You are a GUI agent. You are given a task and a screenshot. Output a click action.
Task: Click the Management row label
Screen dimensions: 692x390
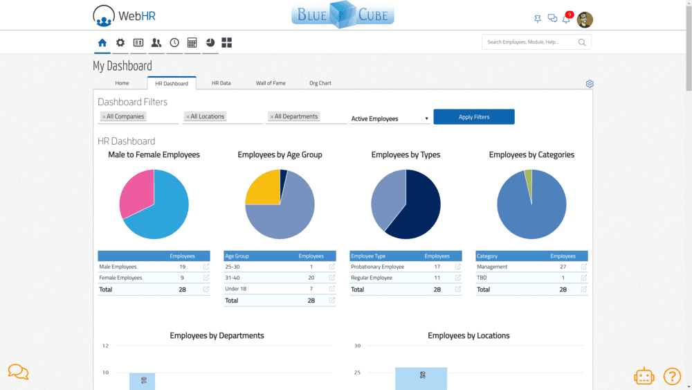pyautogui.click(x=492, y=267)
